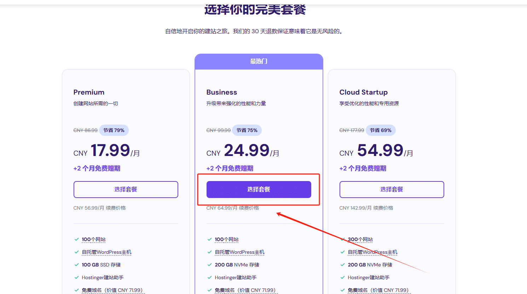Open 自托管WordPress主机 tooltip in Premium list
The height and width of the screenshot is (294, 527).
(x=106, y=252)
